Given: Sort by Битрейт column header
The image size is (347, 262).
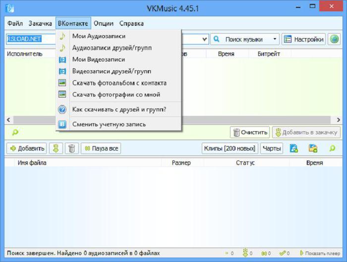Looking at the screenshot, I should point(269,53).
